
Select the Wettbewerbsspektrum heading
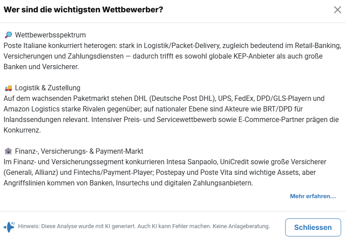[x=50, y=35]
